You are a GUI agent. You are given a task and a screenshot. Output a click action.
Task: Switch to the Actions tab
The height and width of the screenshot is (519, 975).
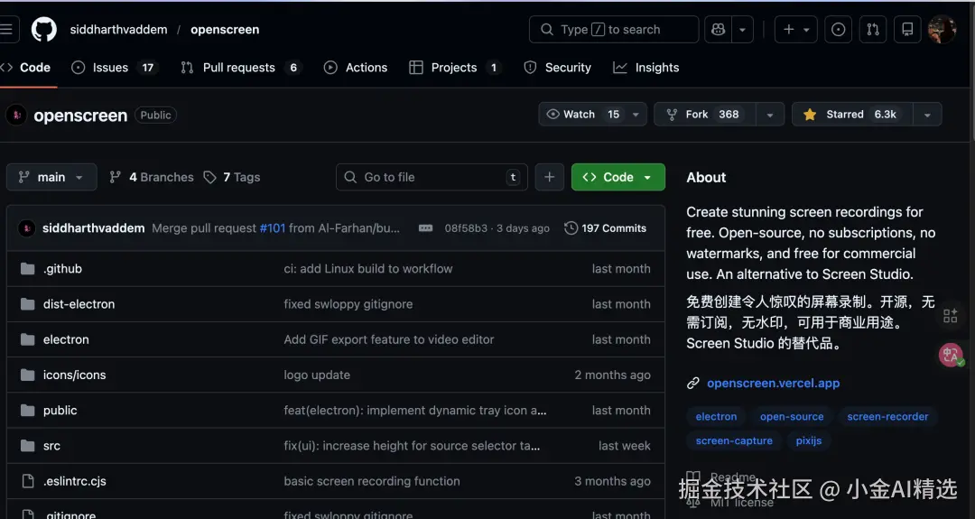click(356, 67)
